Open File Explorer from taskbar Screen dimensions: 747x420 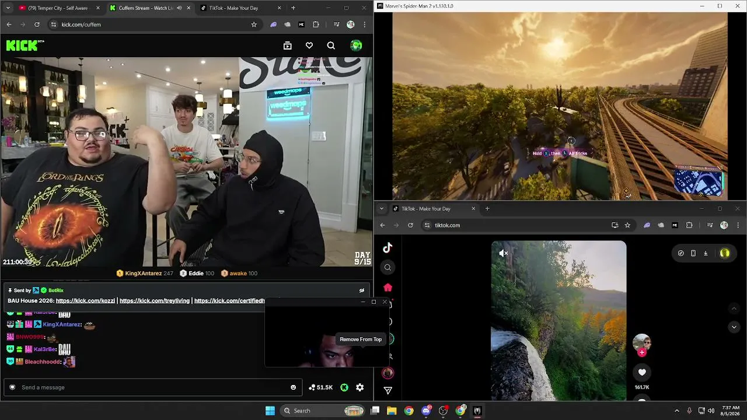point(392,411)
